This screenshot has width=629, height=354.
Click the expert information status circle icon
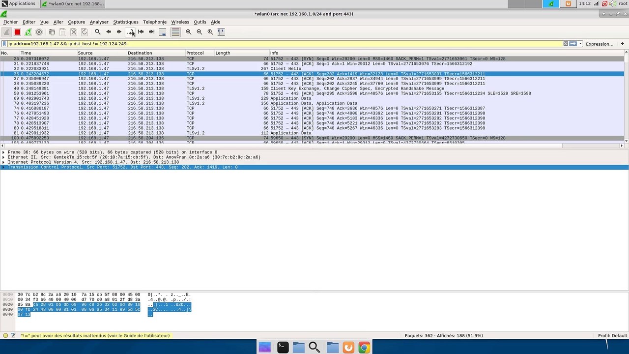point(5,336)
